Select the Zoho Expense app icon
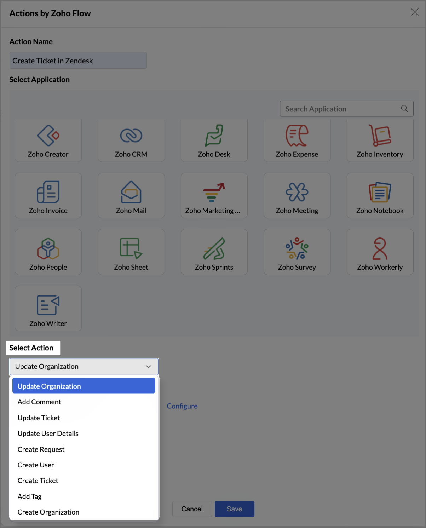 (x=297, y=136)
